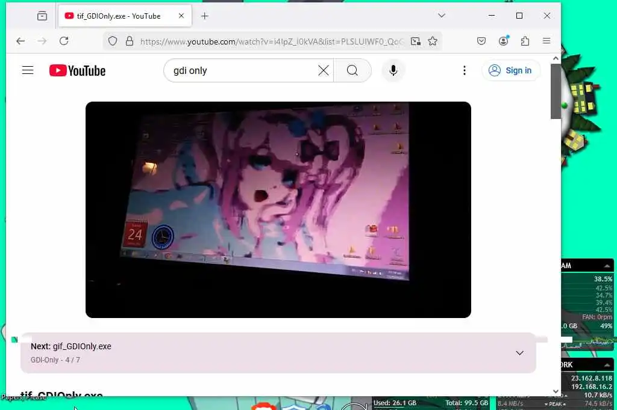Viewport: 617px width, 410px height.
Task: Open picture-in-picture from the address bar
Action: coord(416,41)
